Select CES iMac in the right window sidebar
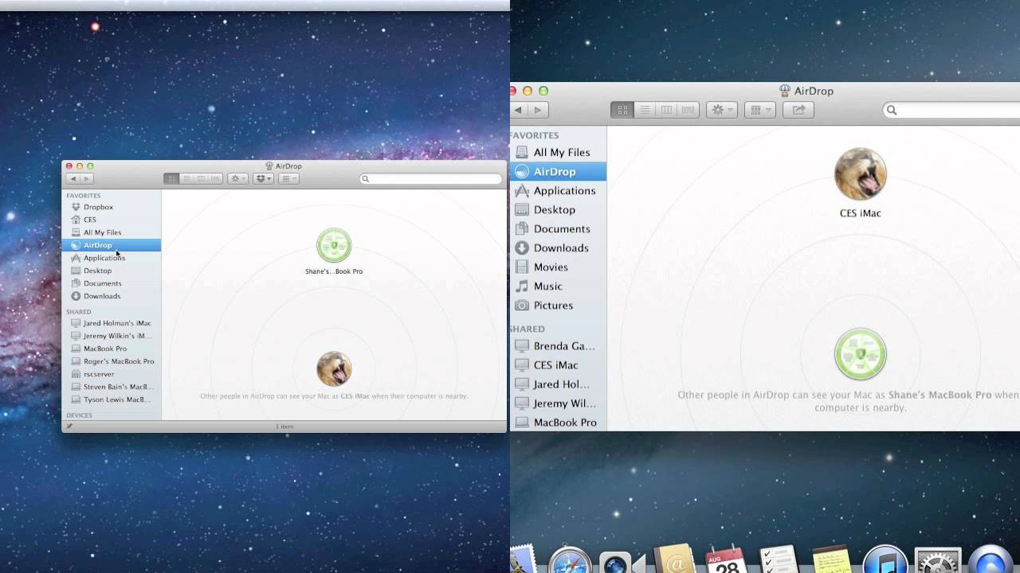1020x573 pixels. tap(558, 364)
